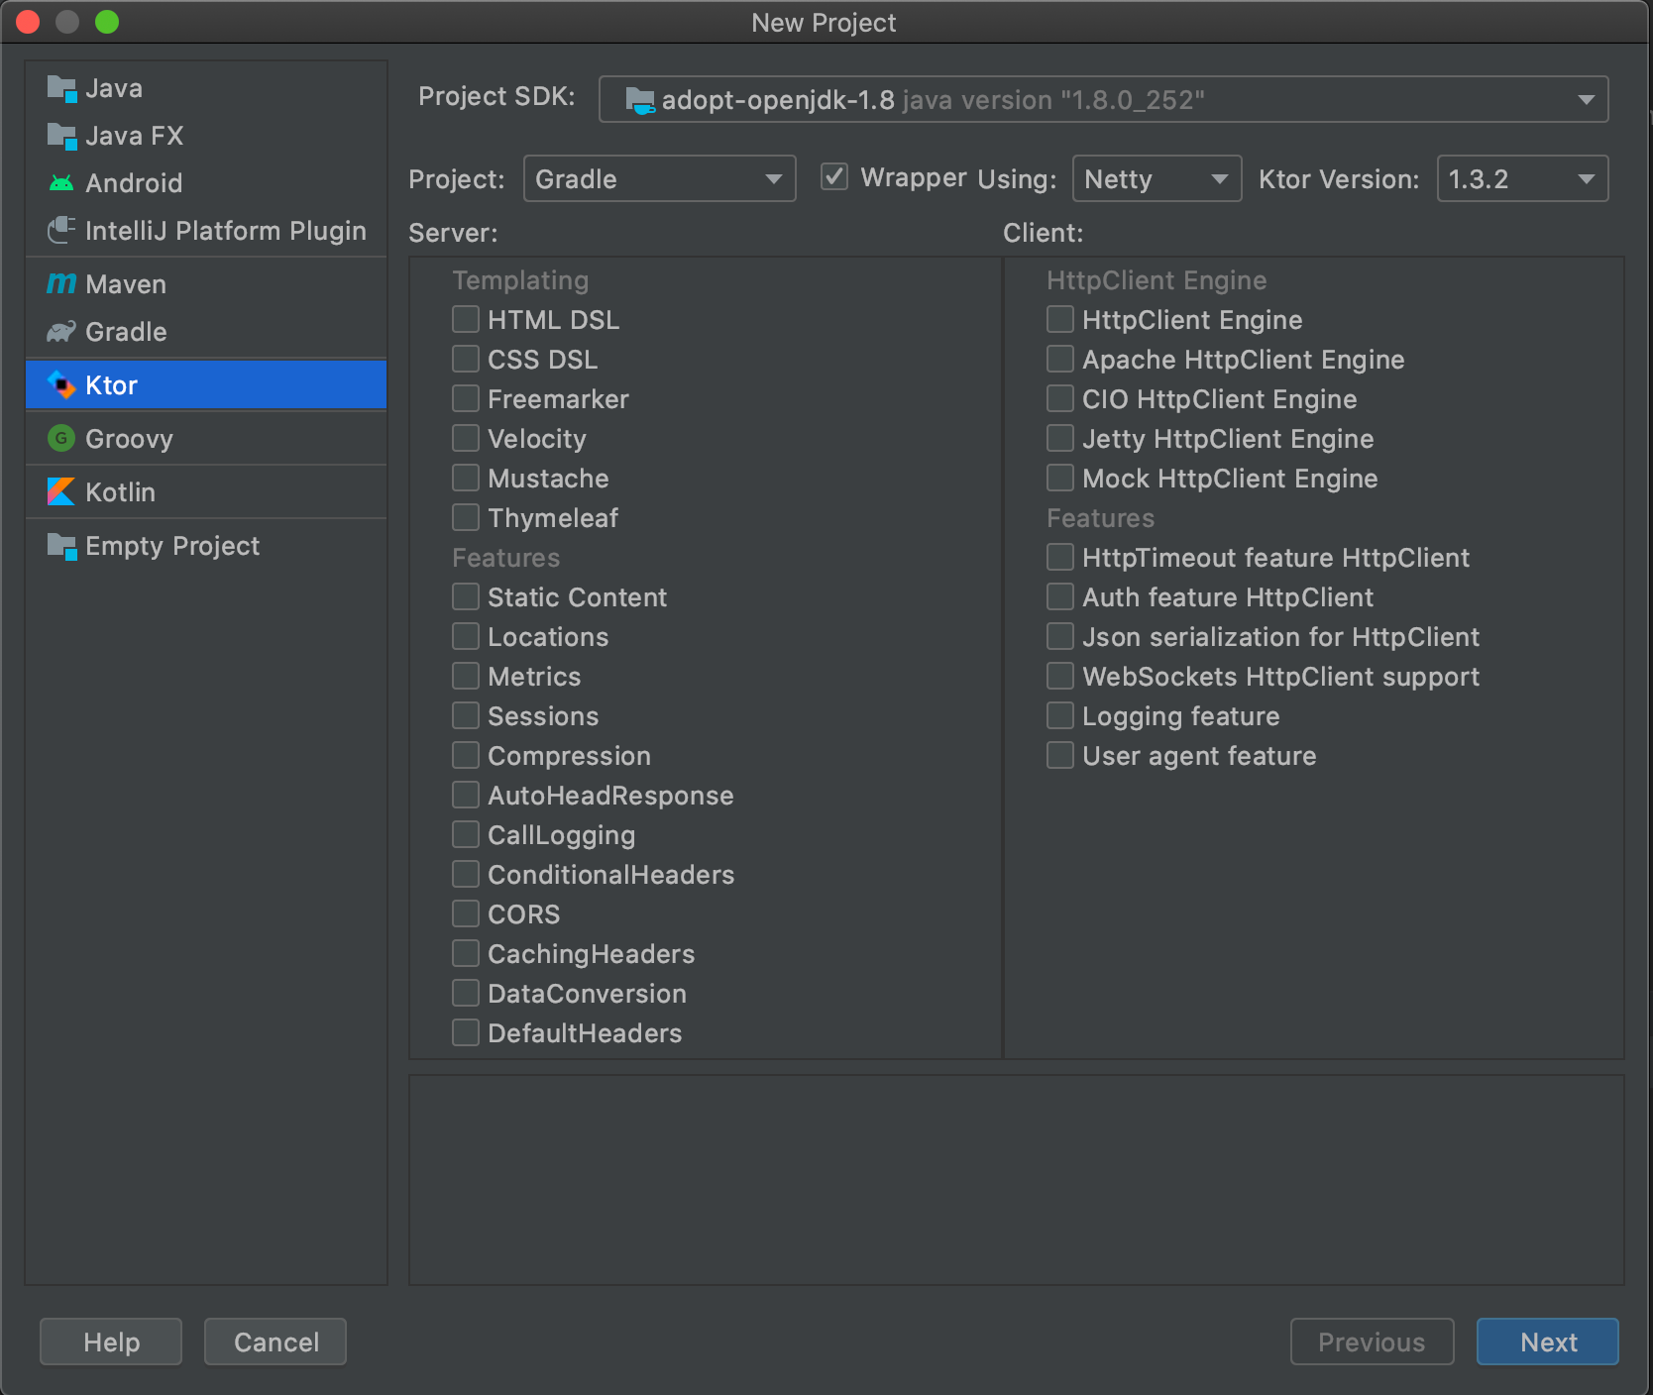Click the description panel below lists

click(1017, 1180)
